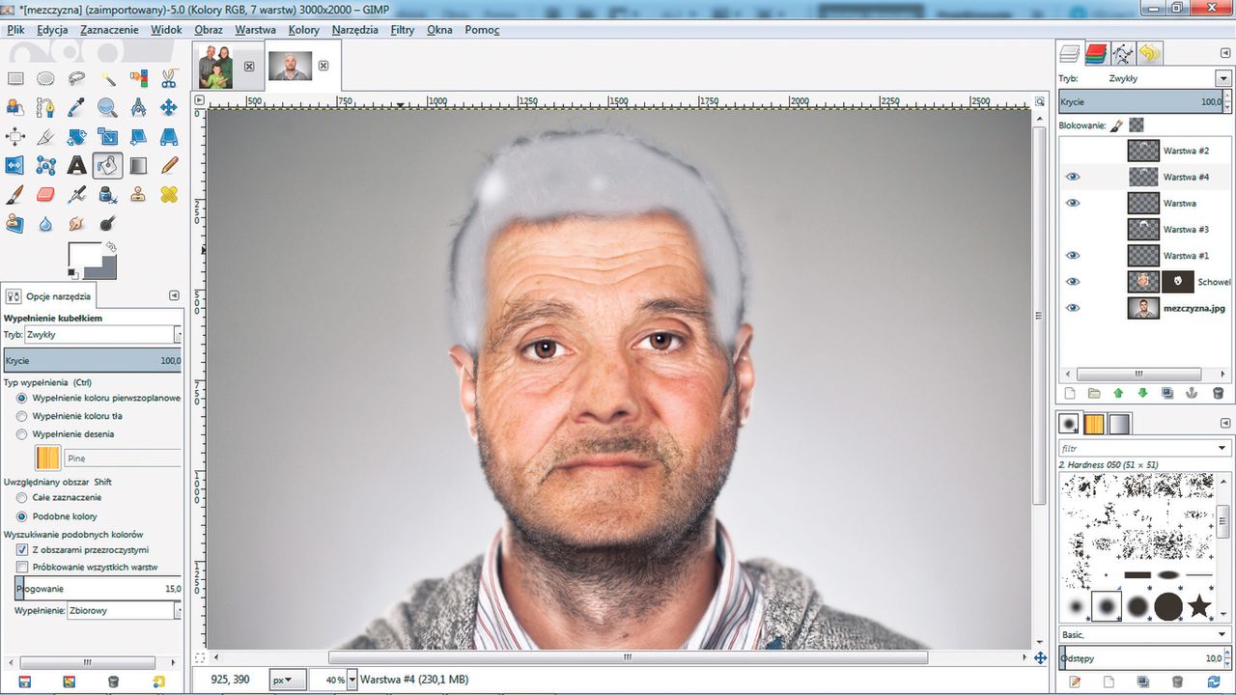The width and height of the screenshot is (1236, 695).
Task: Select the Eraser tool
Action: [x=45, y=195]
